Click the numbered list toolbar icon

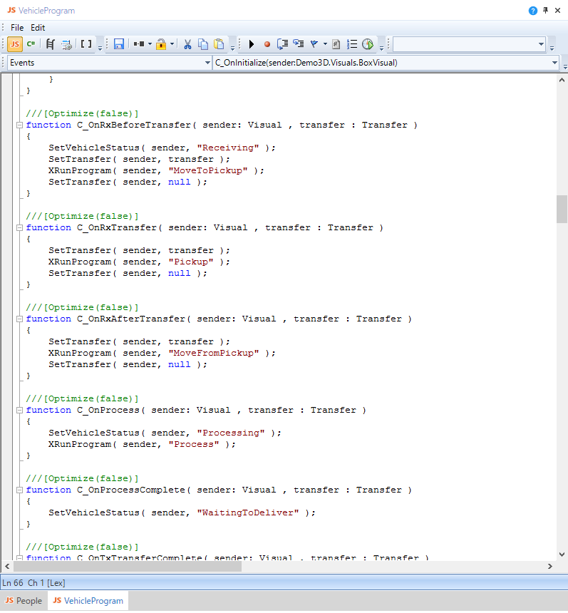point(352,44)
